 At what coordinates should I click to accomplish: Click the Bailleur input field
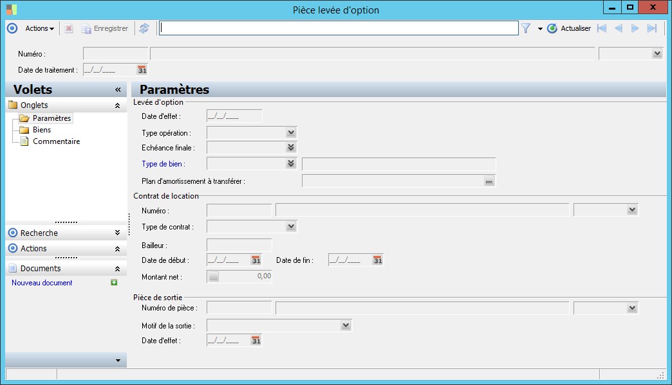239,245
